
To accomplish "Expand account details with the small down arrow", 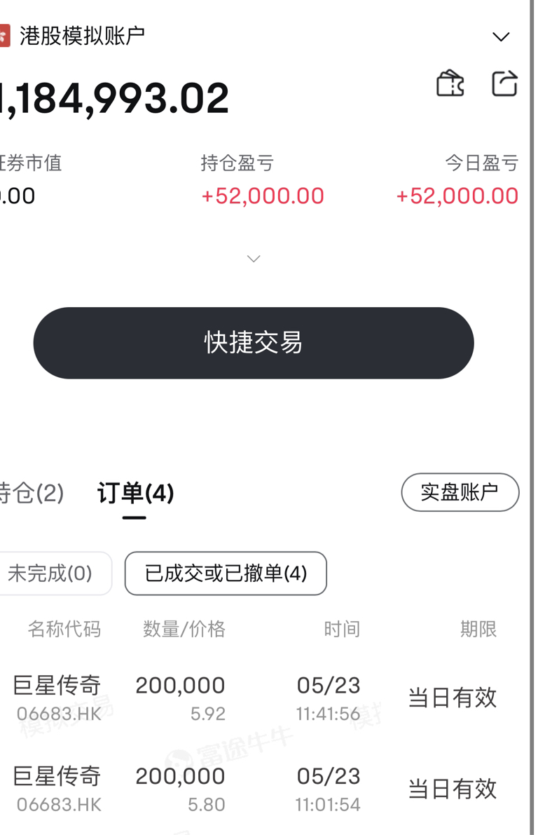I will pyautogui.click(x=254, y=259).
